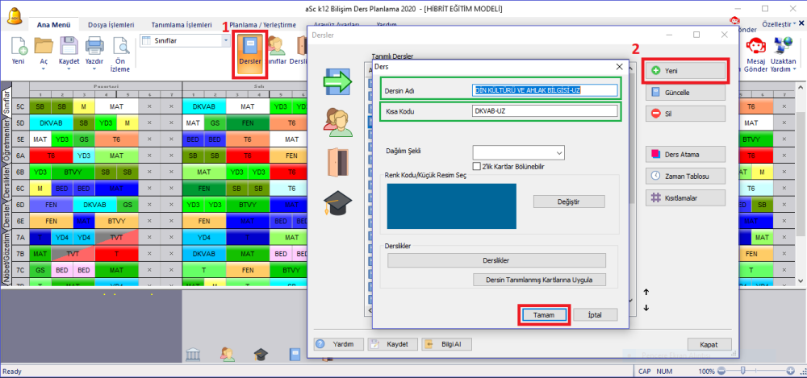Select DKVAB cell in row 5C on Salı
This screenshot has width=807, height=378.
click(204, 106)
